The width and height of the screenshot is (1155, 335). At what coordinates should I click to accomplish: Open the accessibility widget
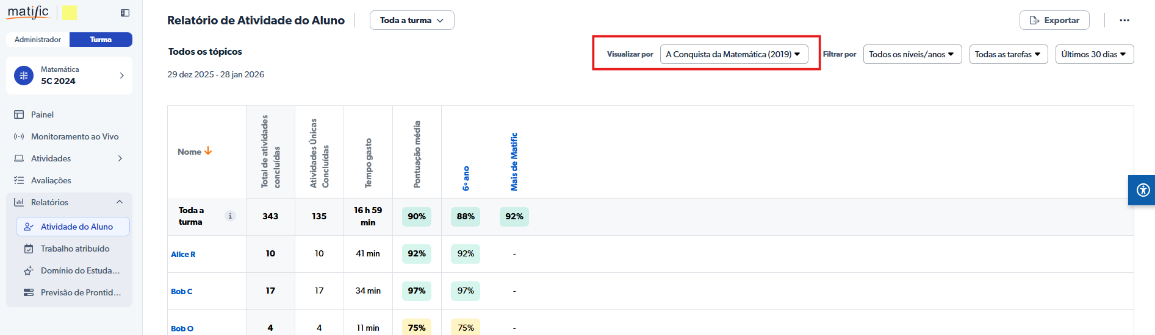[x=1143, y=190]
